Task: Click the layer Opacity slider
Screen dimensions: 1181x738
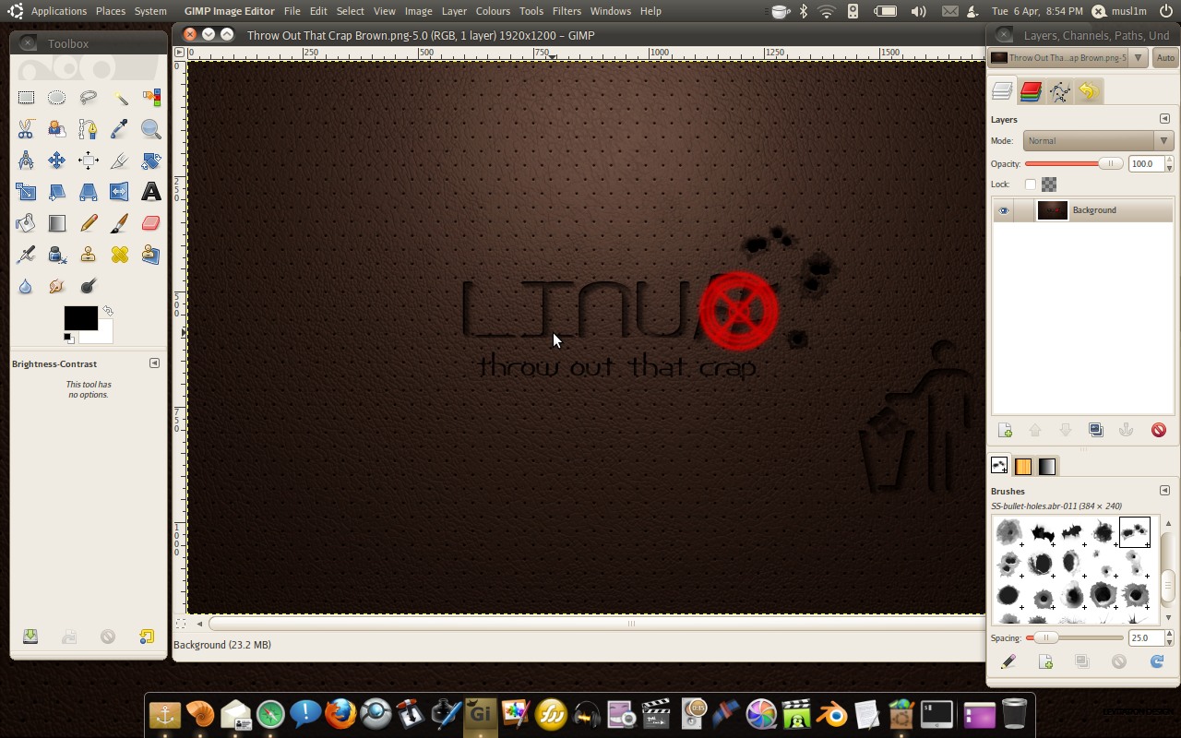Action: (1074, 164)
